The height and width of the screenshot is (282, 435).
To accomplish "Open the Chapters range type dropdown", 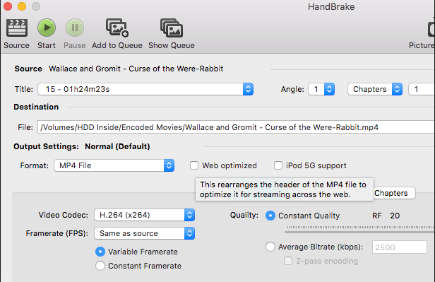I will pos(375,89).
